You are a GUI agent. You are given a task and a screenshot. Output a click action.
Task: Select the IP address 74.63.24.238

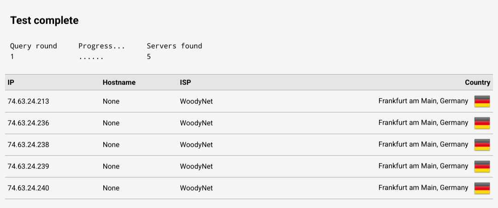click(28, 145)
